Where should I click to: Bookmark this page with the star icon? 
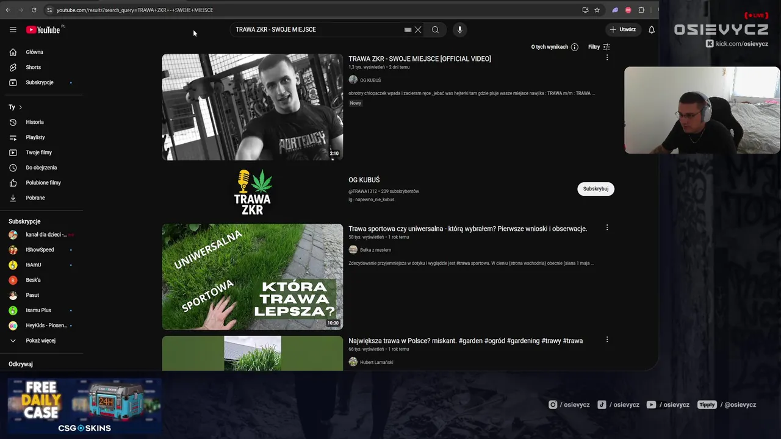click(597, 10)
